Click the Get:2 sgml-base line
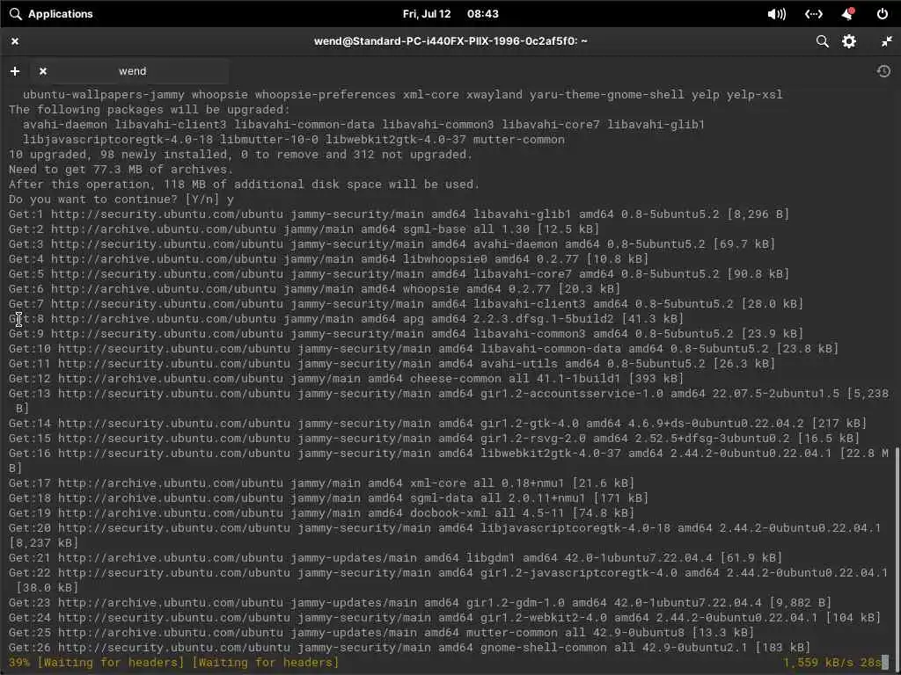The height and width of the screenshot is (675, 901). [x=304, y=229]
